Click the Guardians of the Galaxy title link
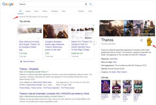 coord(126,97)
